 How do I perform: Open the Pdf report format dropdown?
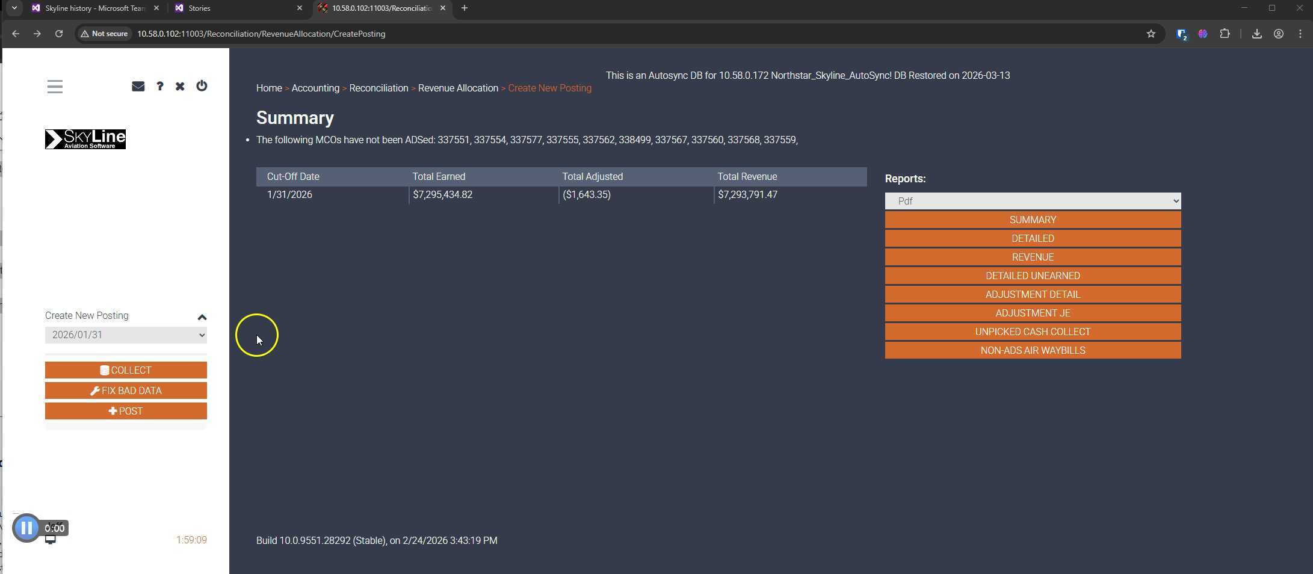(x=1033, y=201)
